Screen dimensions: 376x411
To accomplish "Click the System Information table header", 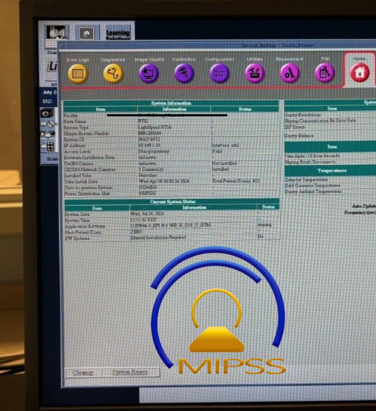I will (x=171, y=103).
